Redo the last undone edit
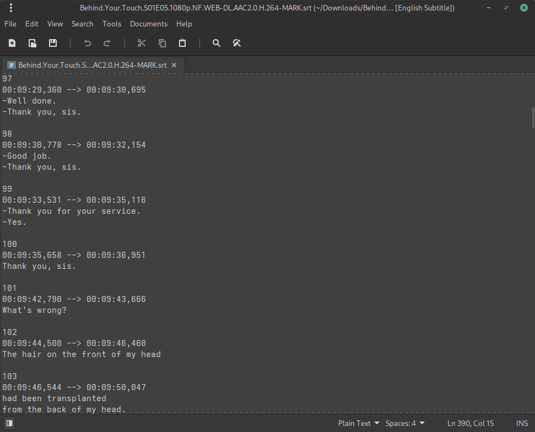 click(x=107, y=43)
